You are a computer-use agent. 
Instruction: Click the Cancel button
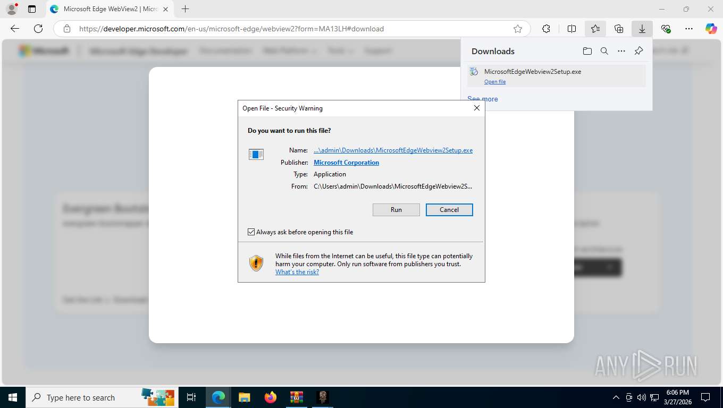click(449, 210)
